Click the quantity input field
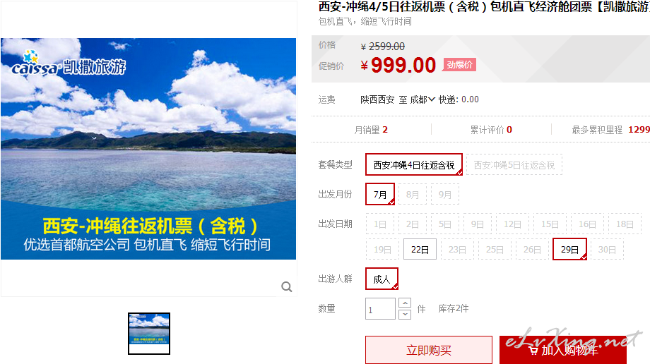The height and width of the screenshot is (364, 650). point(380,309)
